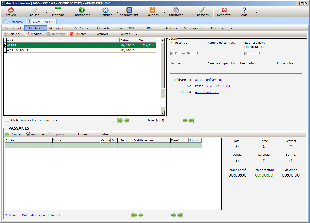
Task: Expand the Quotidien dropdown arrow
Action: (117, 12)
